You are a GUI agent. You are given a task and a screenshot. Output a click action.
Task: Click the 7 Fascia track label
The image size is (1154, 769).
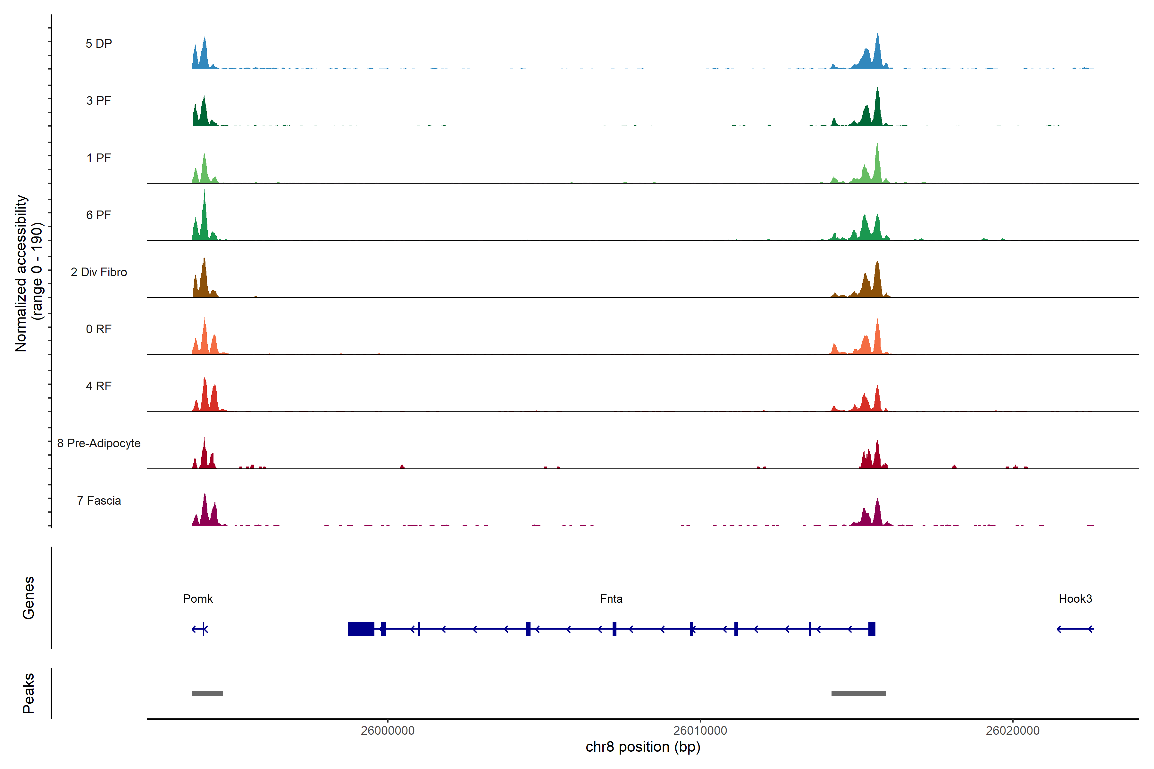coord(99,501)
